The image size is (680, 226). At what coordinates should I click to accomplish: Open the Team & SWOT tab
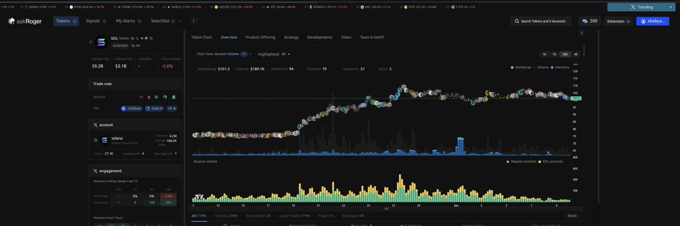(x=372, y=37)
